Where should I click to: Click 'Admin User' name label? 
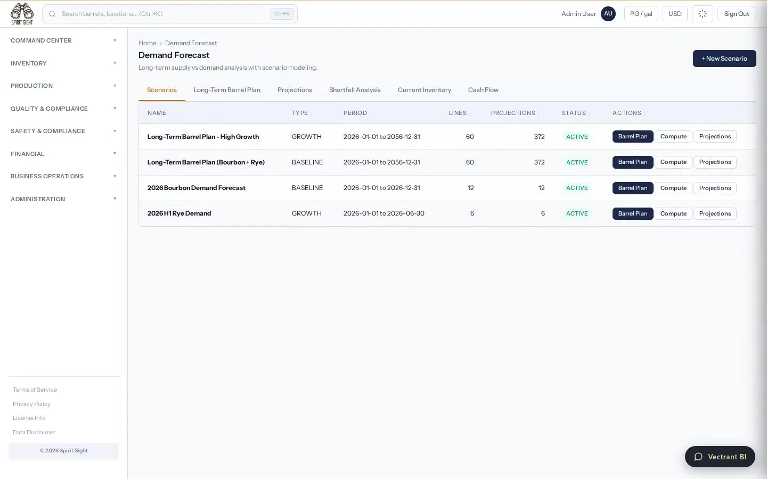578,14
